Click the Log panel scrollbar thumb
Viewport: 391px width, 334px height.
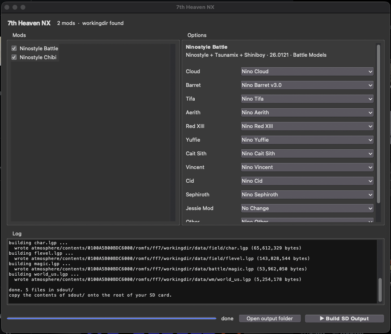[x=380, y=290]
